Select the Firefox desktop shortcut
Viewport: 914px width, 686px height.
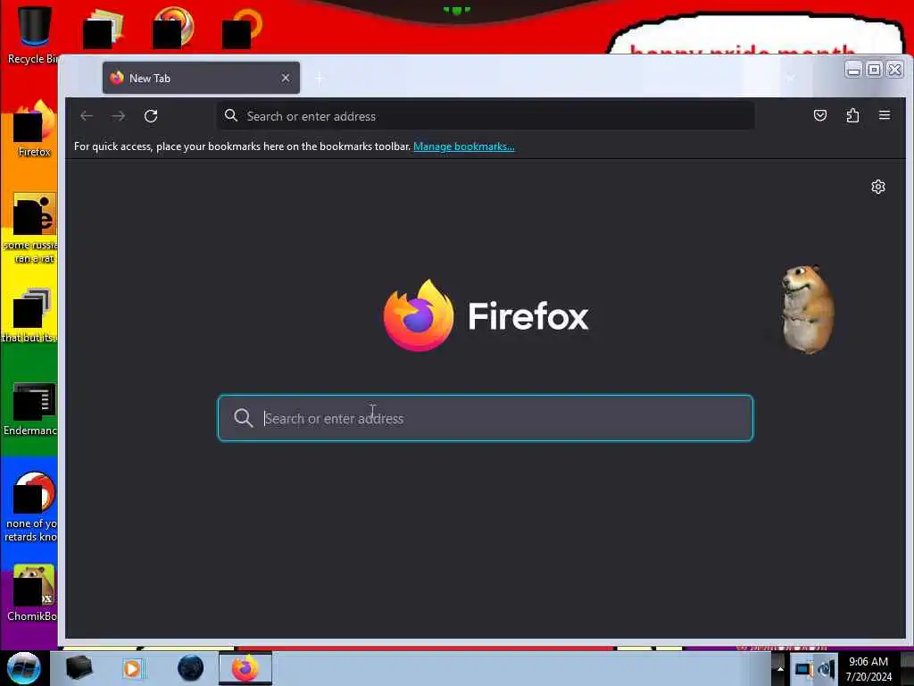coord(34,129)
